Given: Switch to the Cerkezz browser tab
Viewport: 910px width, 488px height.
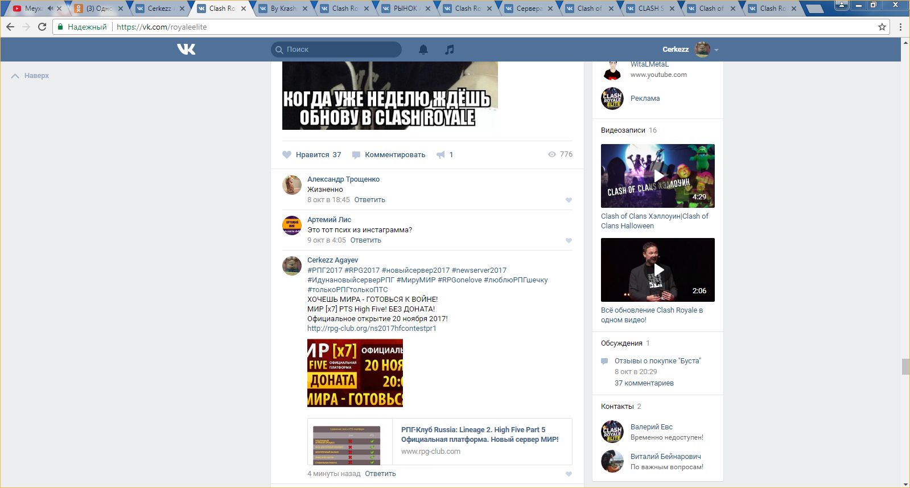Looking at the screenshot, I should tap(160, 9).
